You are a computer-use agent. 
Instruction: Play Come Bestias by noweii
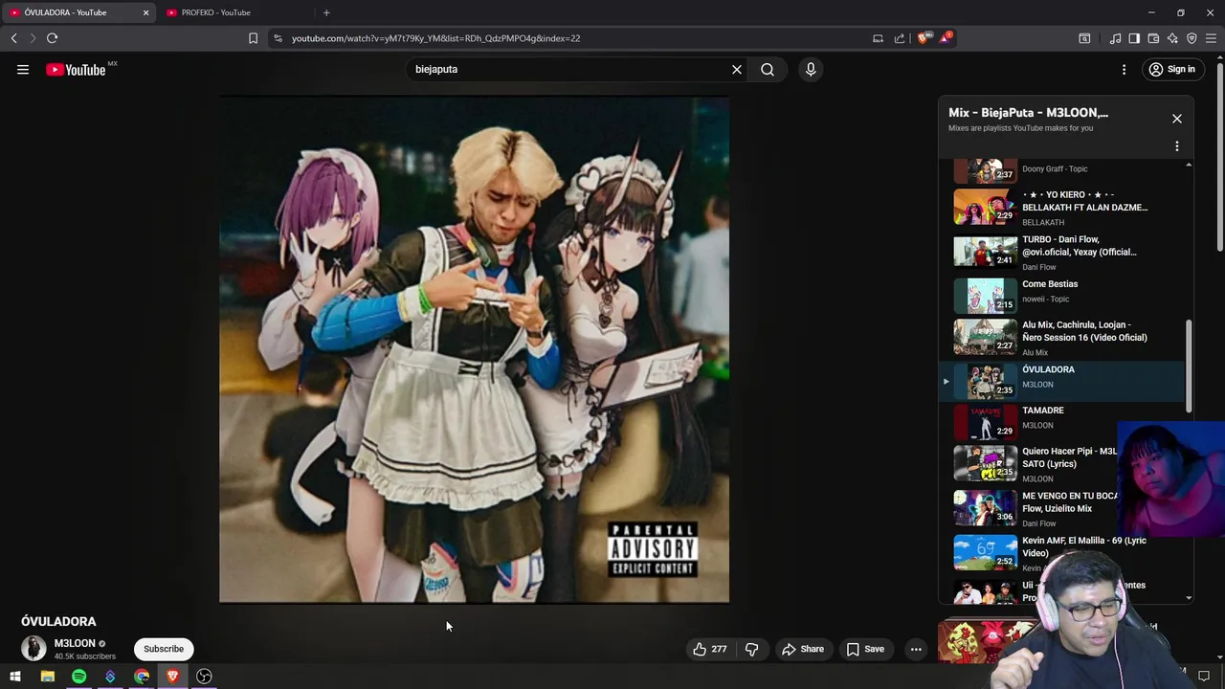coord(1064,295)
